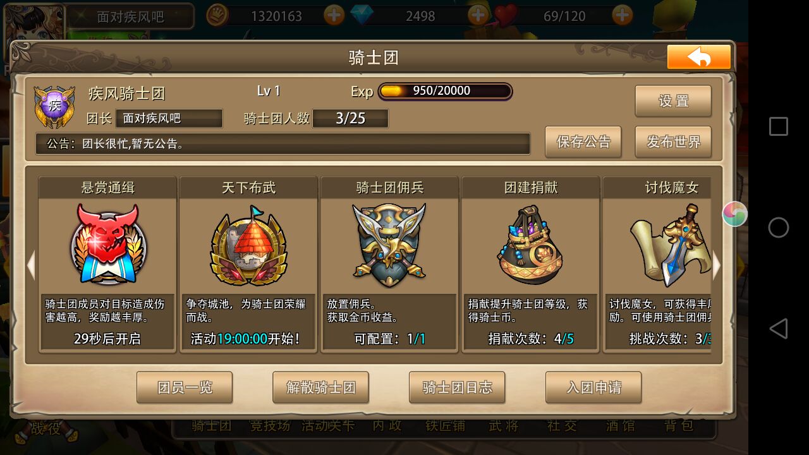The image size is (809, 455).
Task: Open 设置 guild settings
Action: (673, 101)
